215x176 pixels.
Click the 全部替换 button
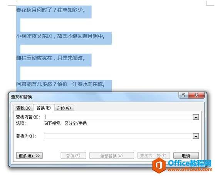pyautogui.click(x=112, y=156)
